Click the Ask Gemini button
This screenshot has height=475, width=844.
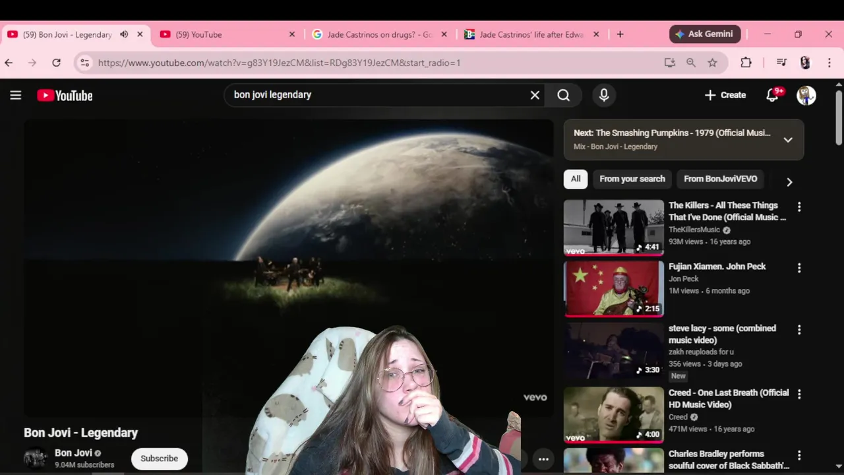pos(705,34)
